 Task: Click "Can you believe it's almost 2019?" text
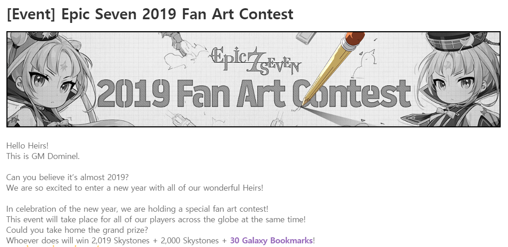(x=68, y=177)
